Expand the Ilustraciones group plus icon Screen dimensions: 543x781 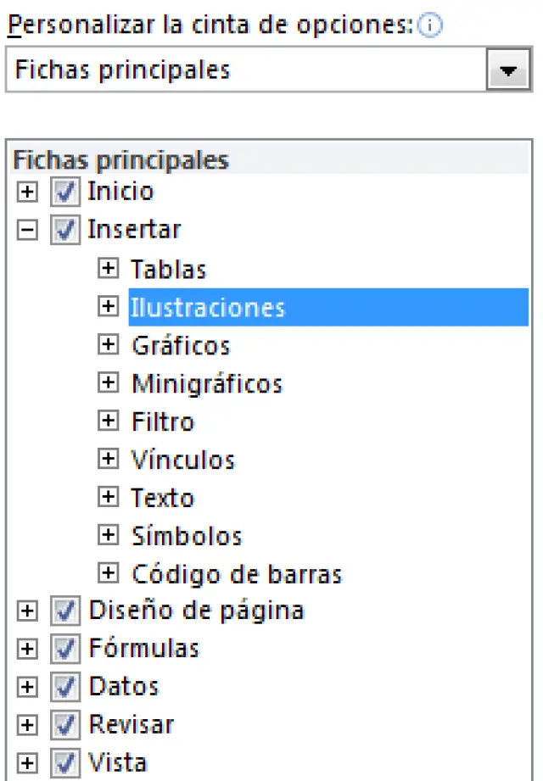pyautogui.click(x=108, y=307)
